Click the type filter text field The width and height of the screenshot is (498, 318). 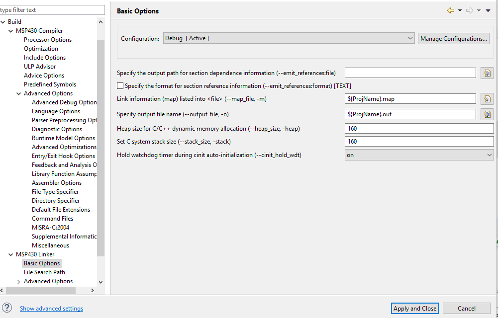coord(52,10)
